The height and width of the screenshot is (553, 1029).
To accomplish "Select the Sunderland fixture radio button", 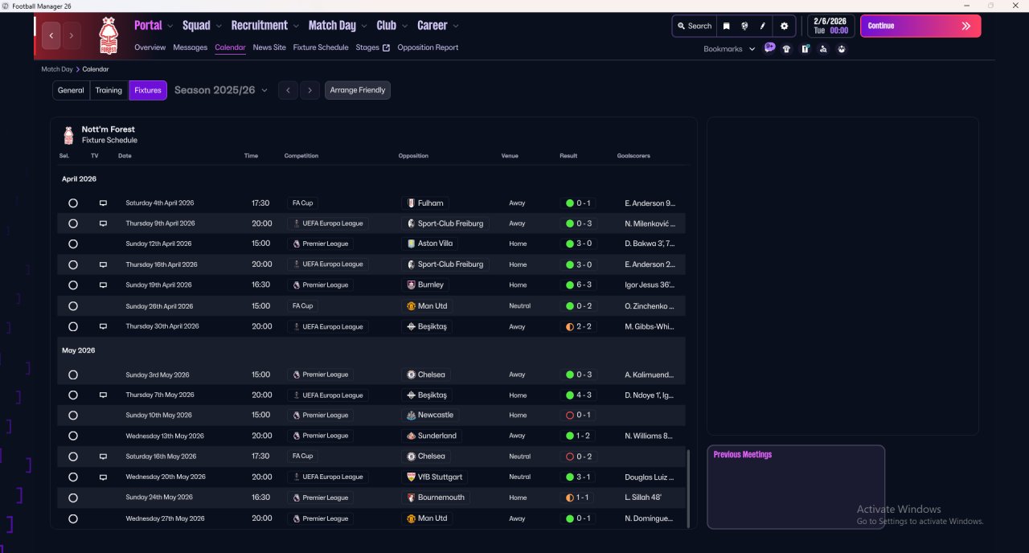I will 73,436.
